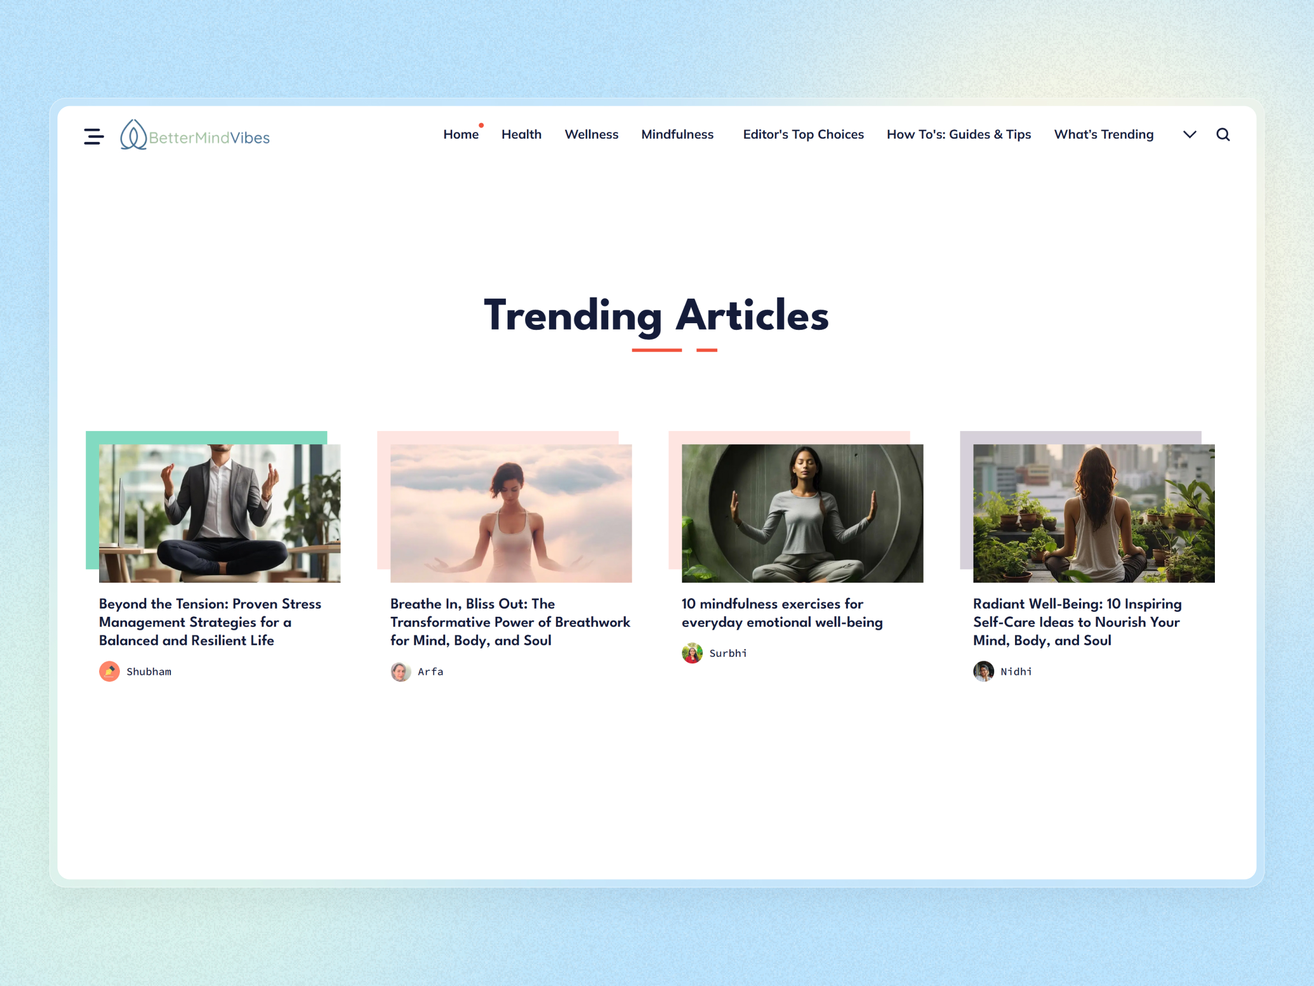Image resolution: width=1314 pixels, height=986 pixels.
Task: Read the Breathe In, Bliss Out article
Action: click(510, 622)
